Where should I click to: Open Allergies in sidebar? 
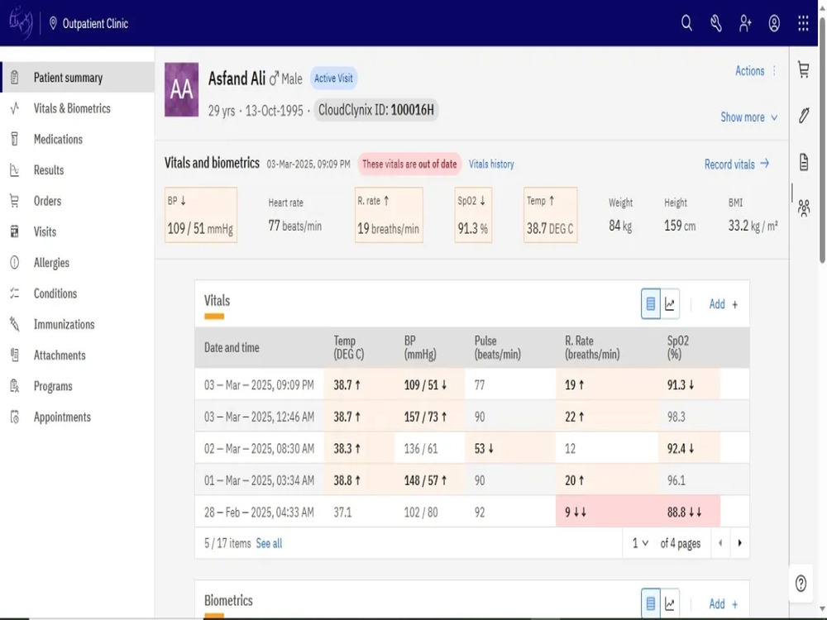pos(78,263)
